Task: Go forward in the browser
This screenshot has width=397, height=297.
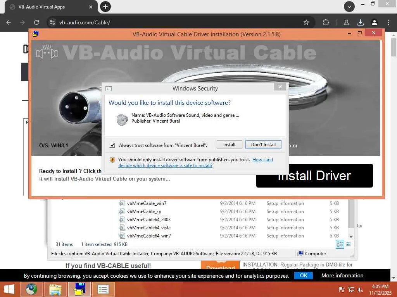Action: pos(22,22)
